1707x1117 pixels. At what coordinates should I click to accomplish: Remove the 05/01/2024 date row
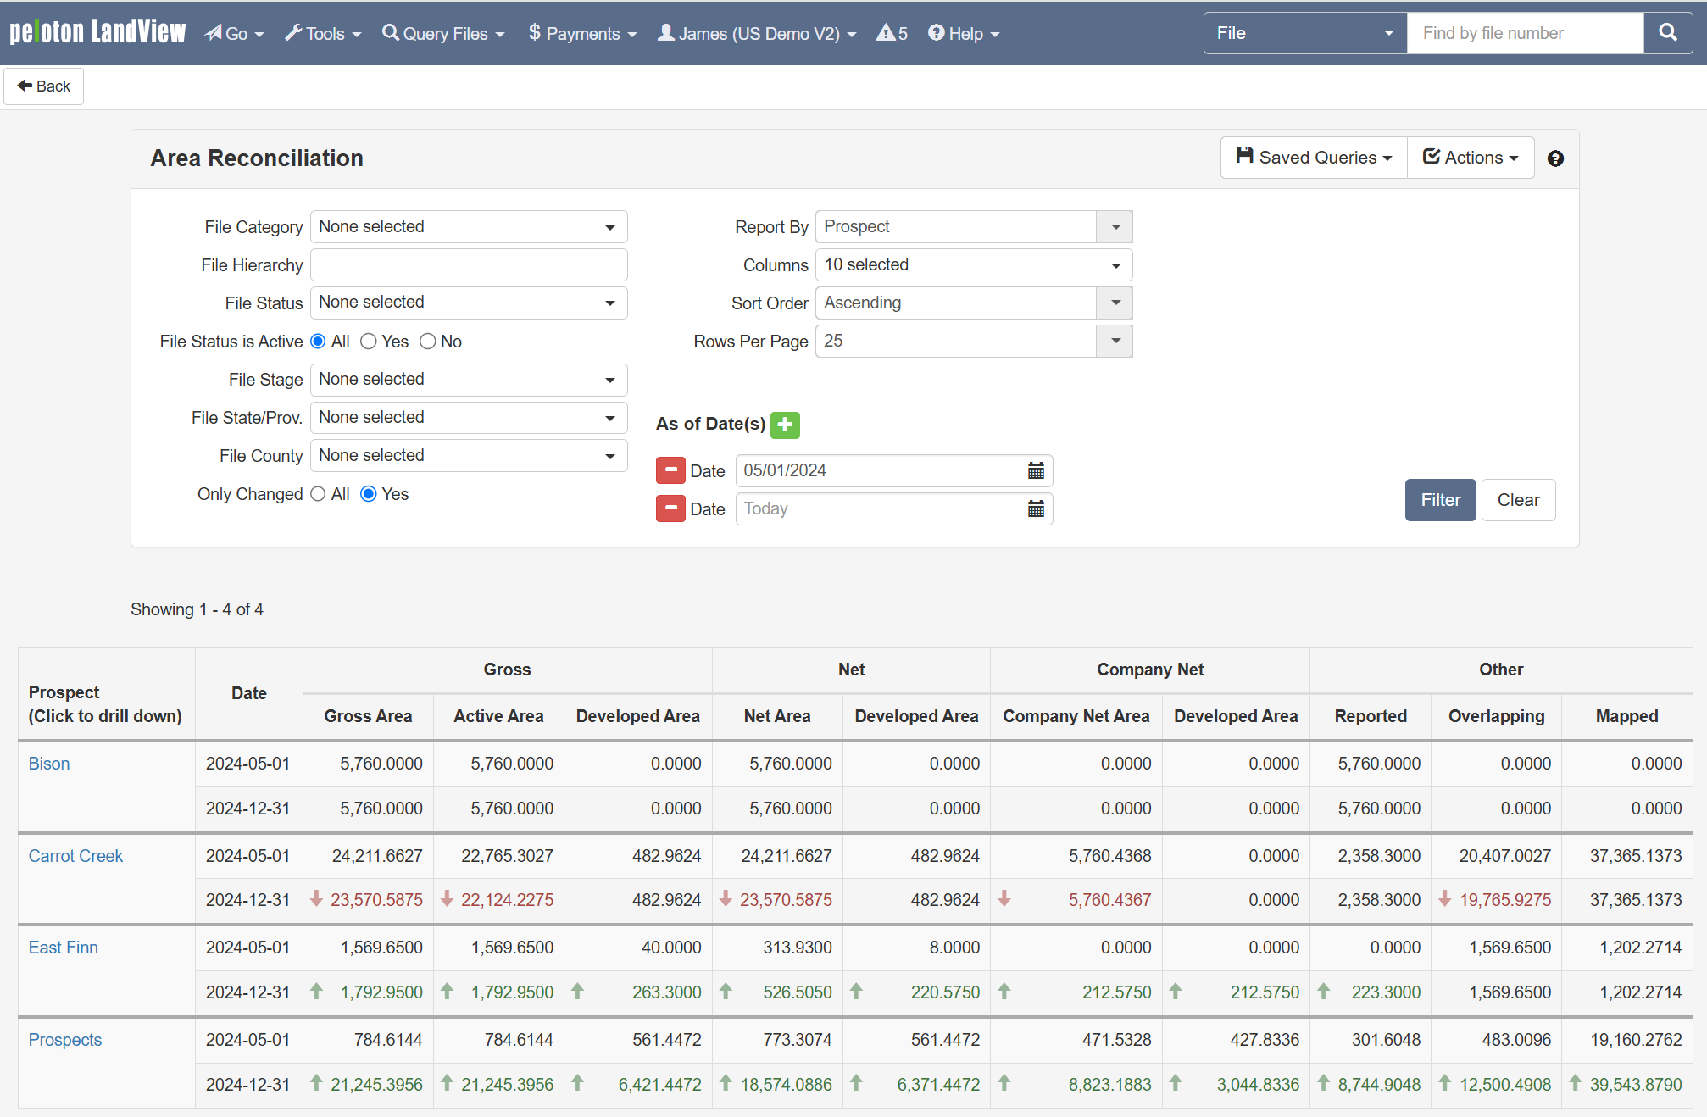[670, 470]
